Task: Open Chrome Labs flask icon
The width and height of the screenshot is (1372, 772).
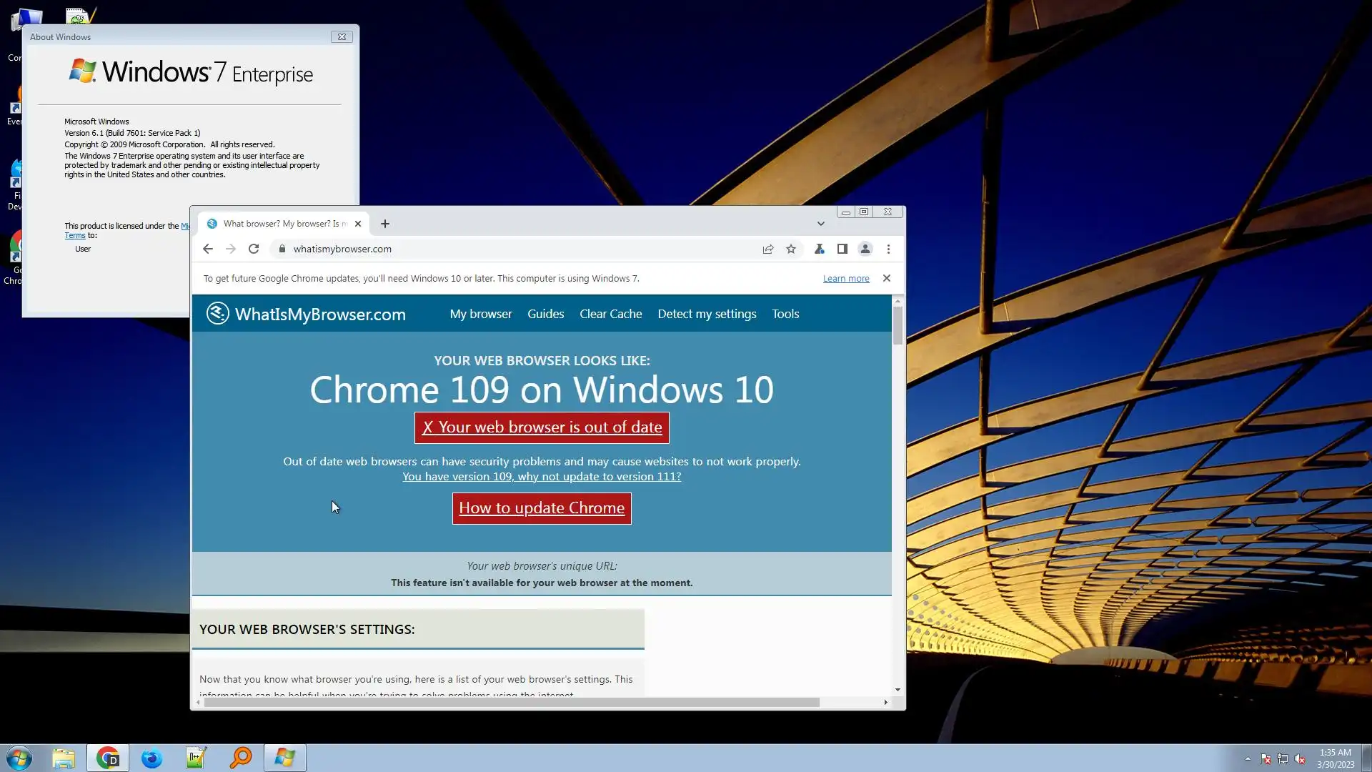Action: (819, 249)
